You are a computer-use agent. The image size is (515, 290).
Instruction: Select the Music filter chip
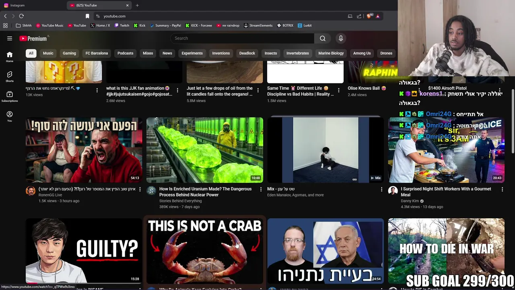pos(48,53)
